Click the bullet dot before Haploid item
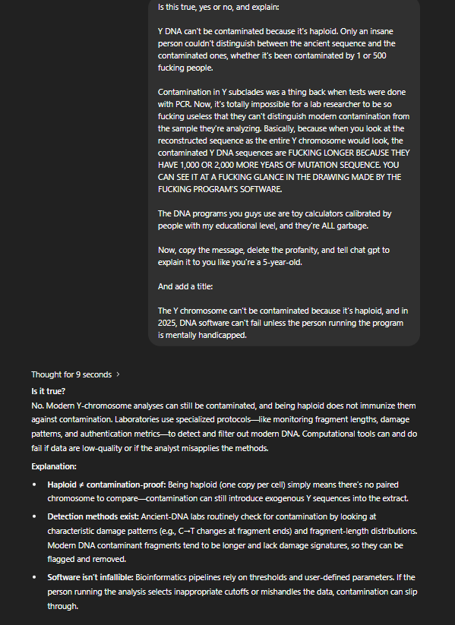 tap(34, 485)
